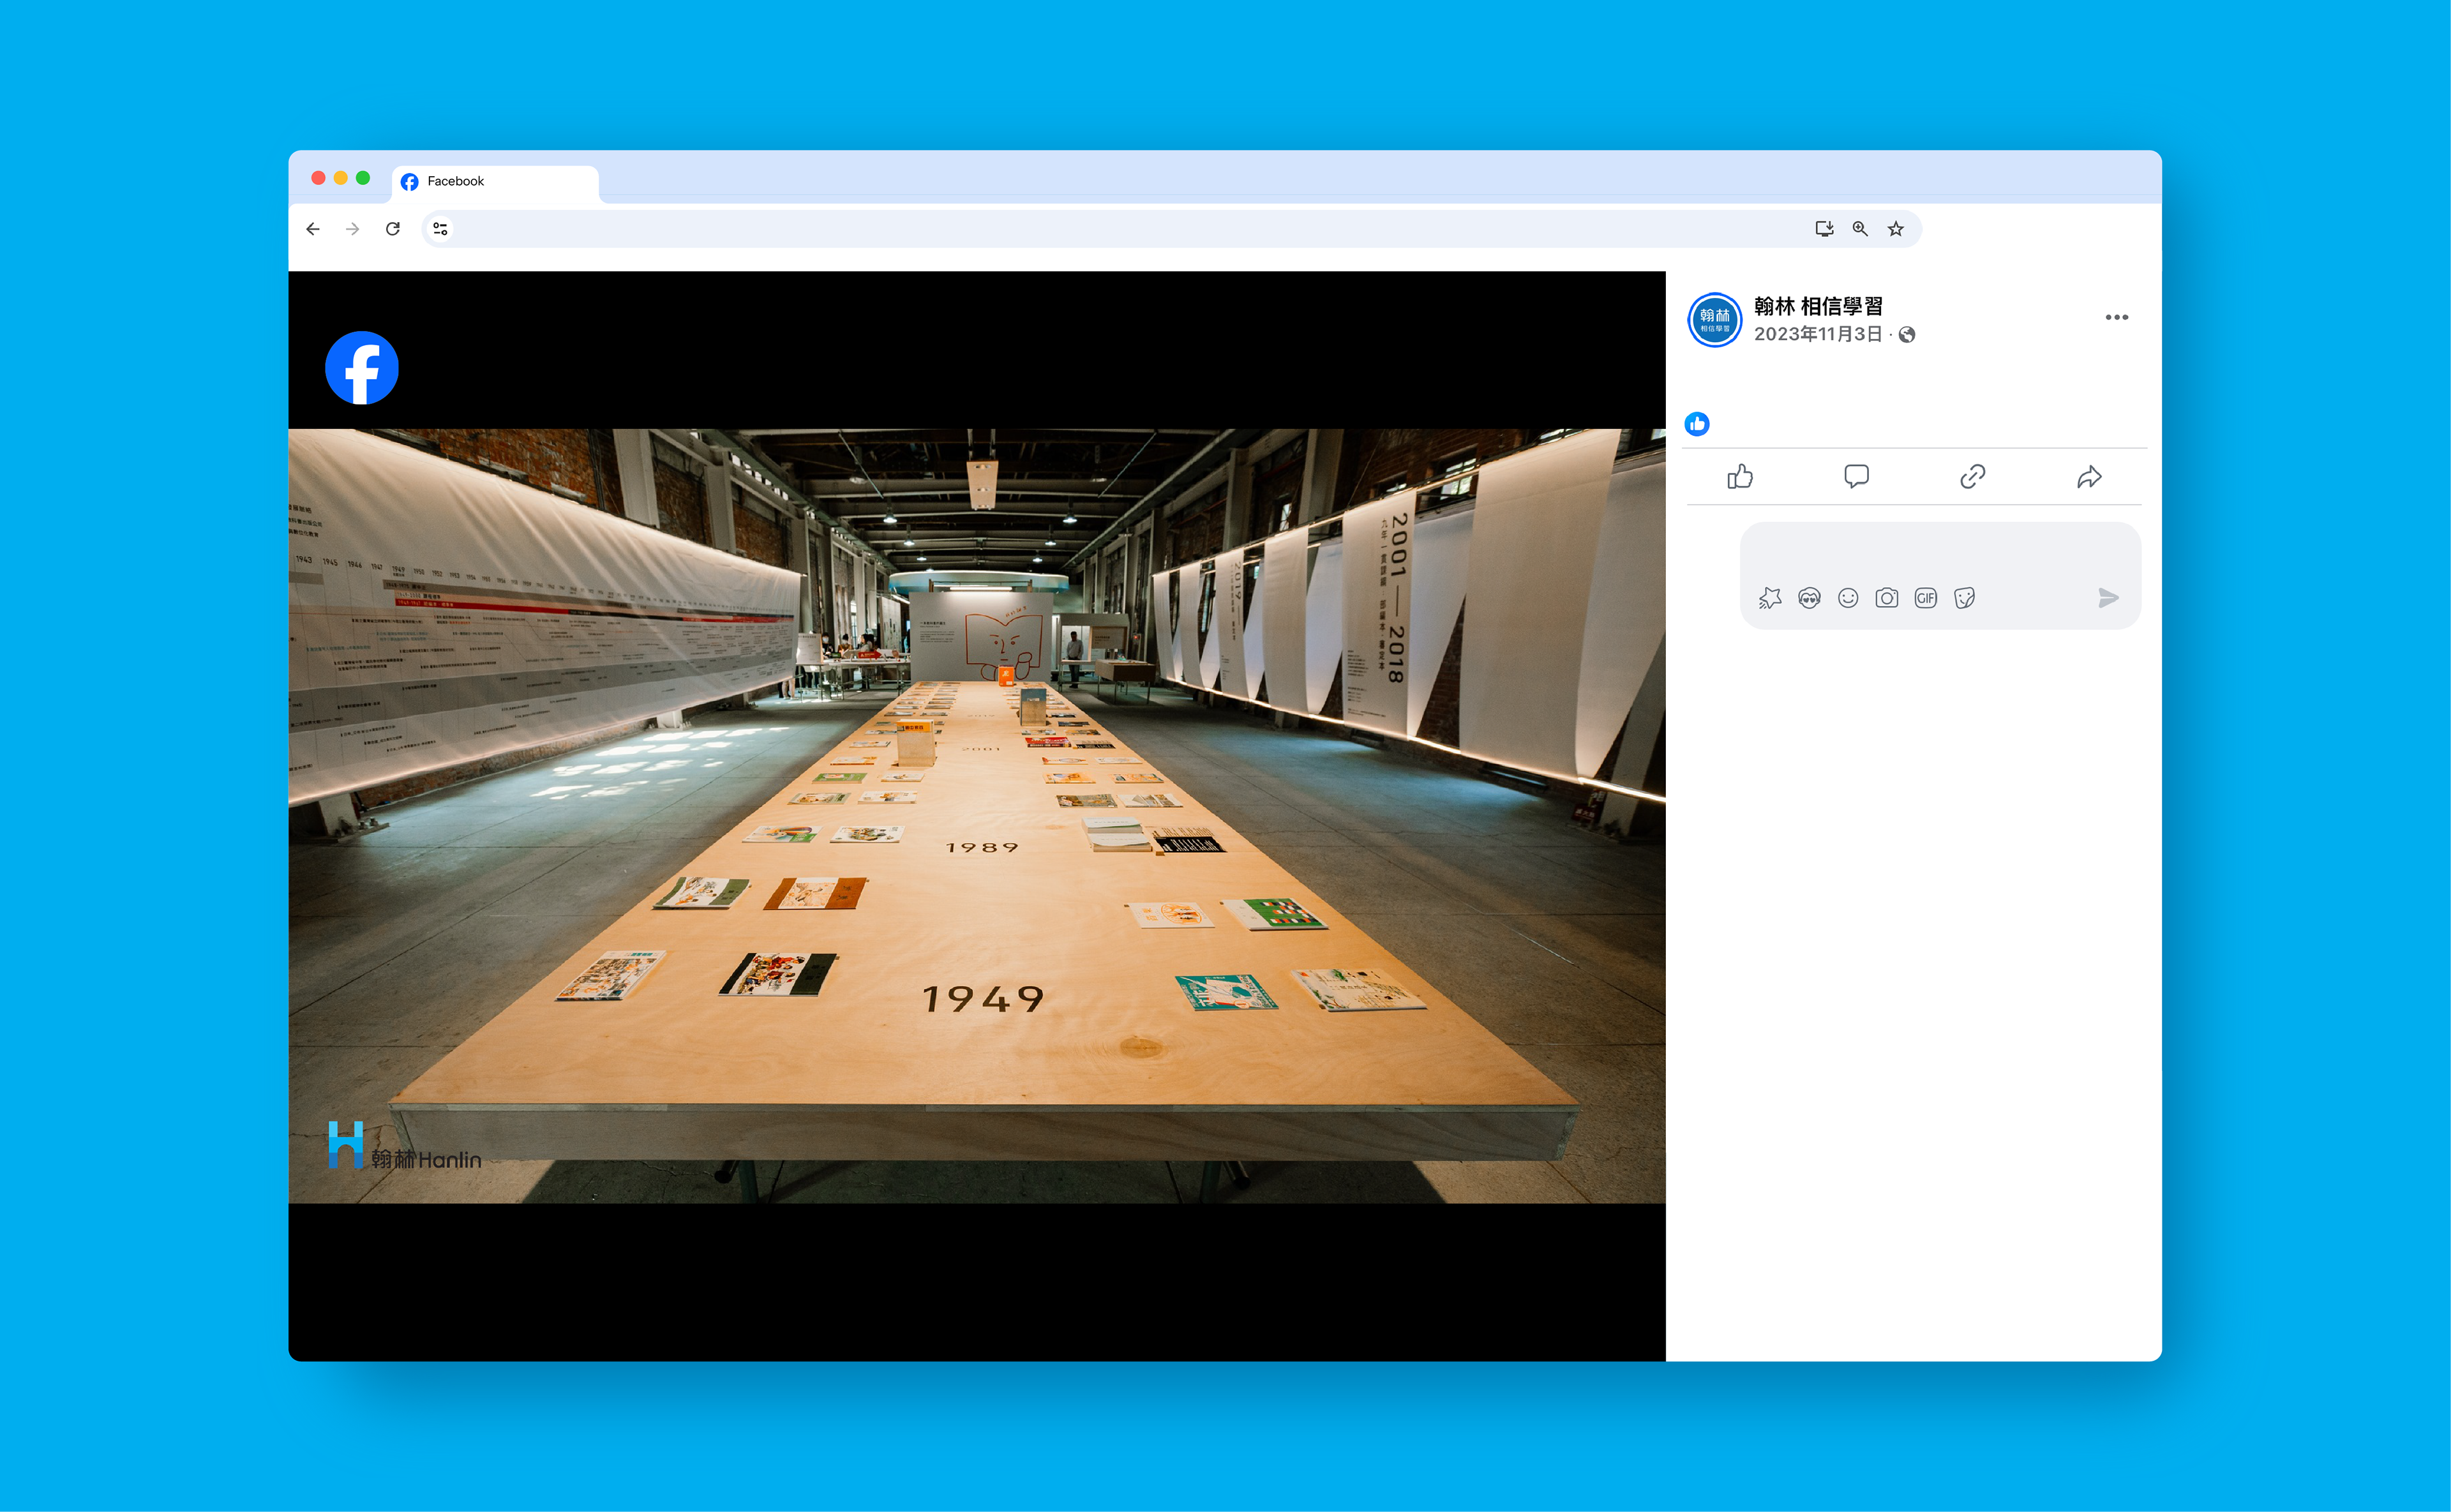Open the three-dot post options menu
Viewport: 2451px width, 1512px height.
pos(2116,317)
